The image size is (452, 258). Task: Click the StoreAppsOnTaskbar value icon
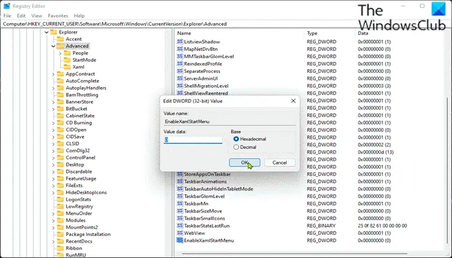[x=180, y=174]
